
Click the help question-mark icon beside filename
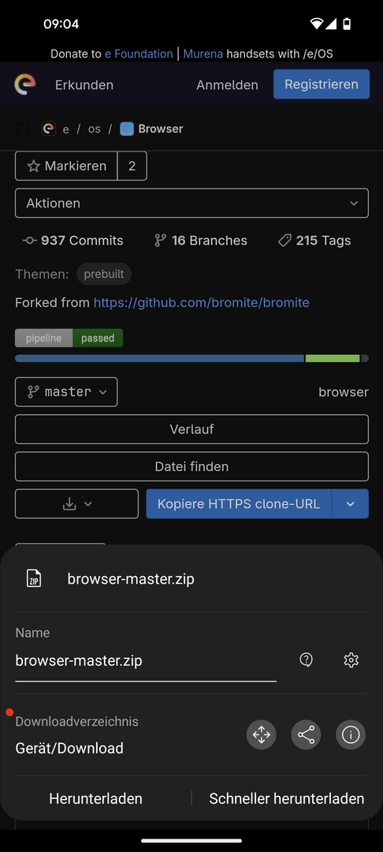point(306,660)
